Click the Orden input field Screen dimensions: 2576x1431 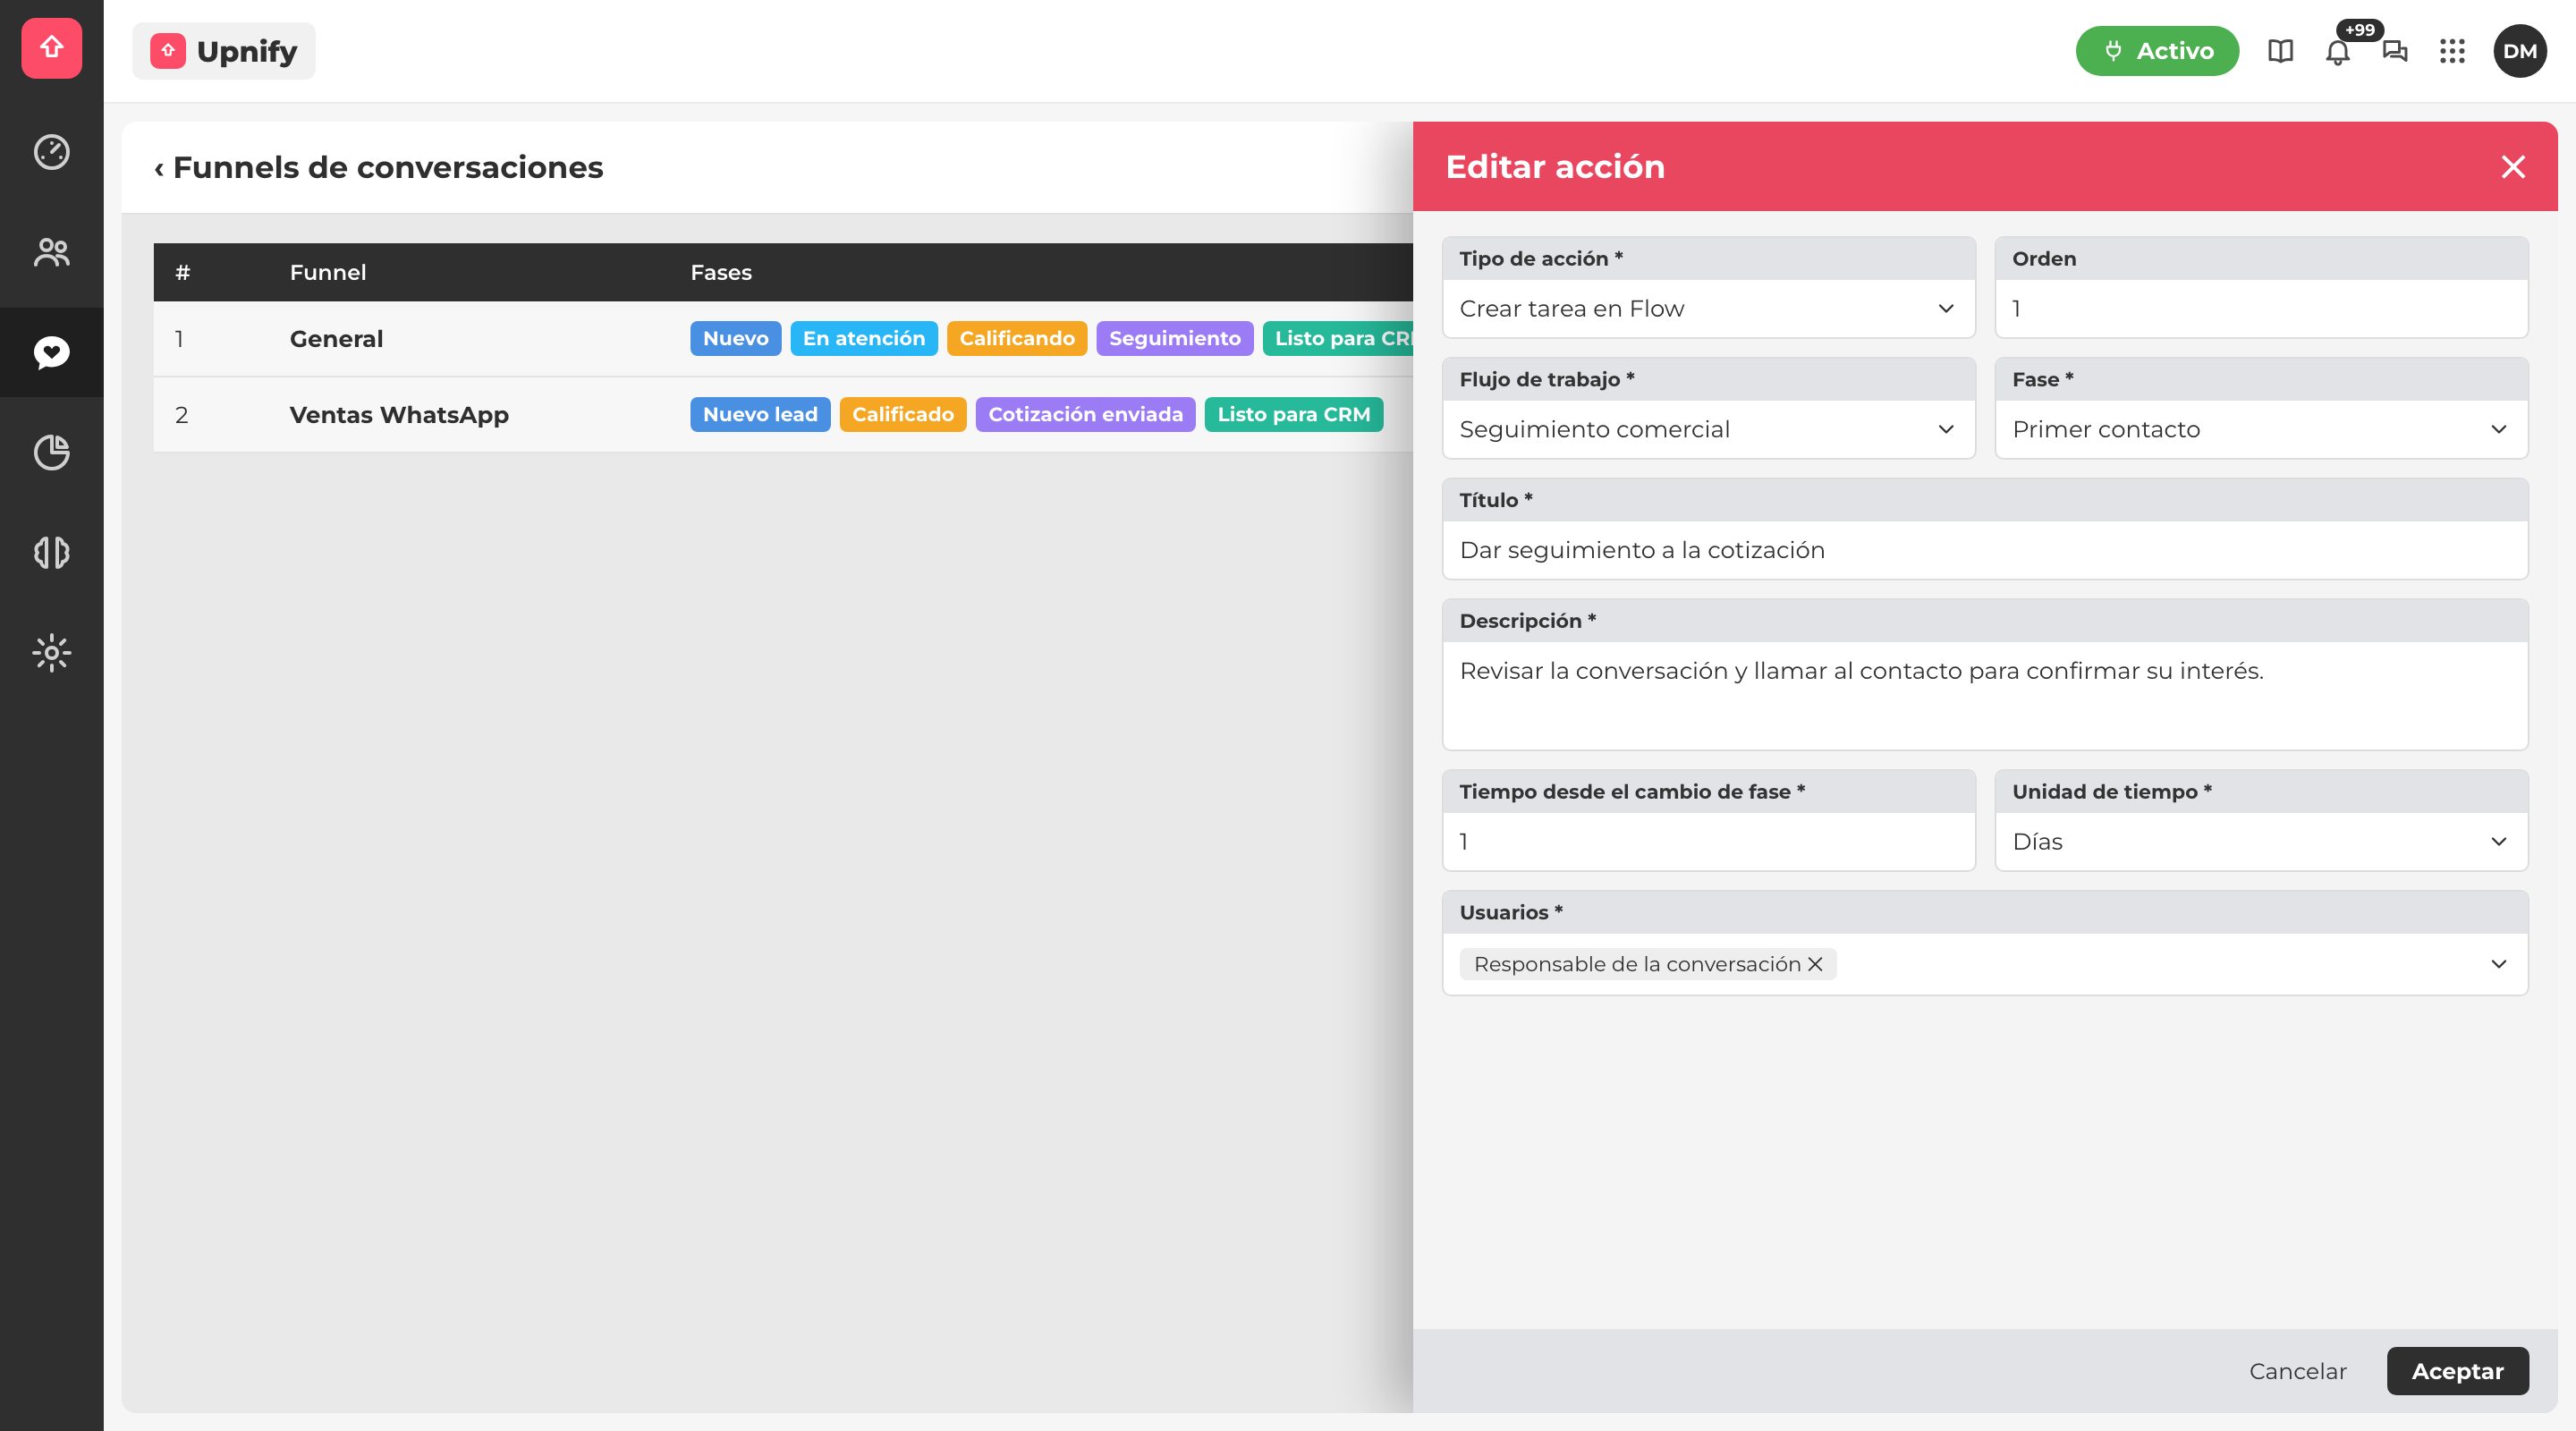click(x=2261, y=309)
